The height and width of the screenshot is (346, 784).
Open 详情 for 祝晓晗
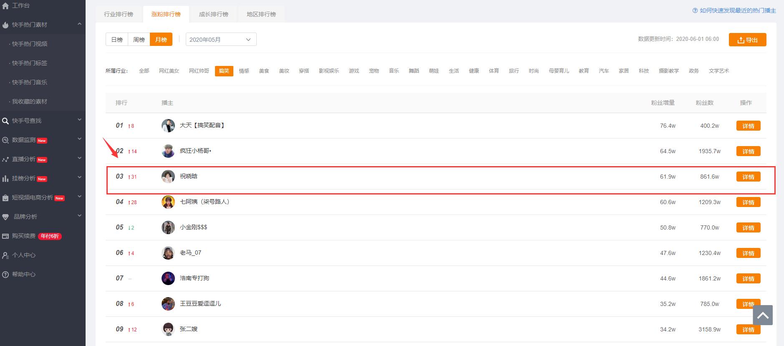click(x=748, y=177)
